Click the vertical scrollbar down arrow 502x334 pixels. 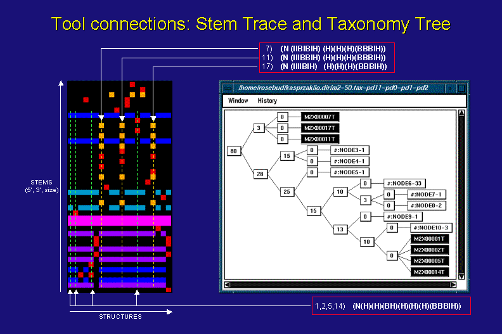(461, 276)
